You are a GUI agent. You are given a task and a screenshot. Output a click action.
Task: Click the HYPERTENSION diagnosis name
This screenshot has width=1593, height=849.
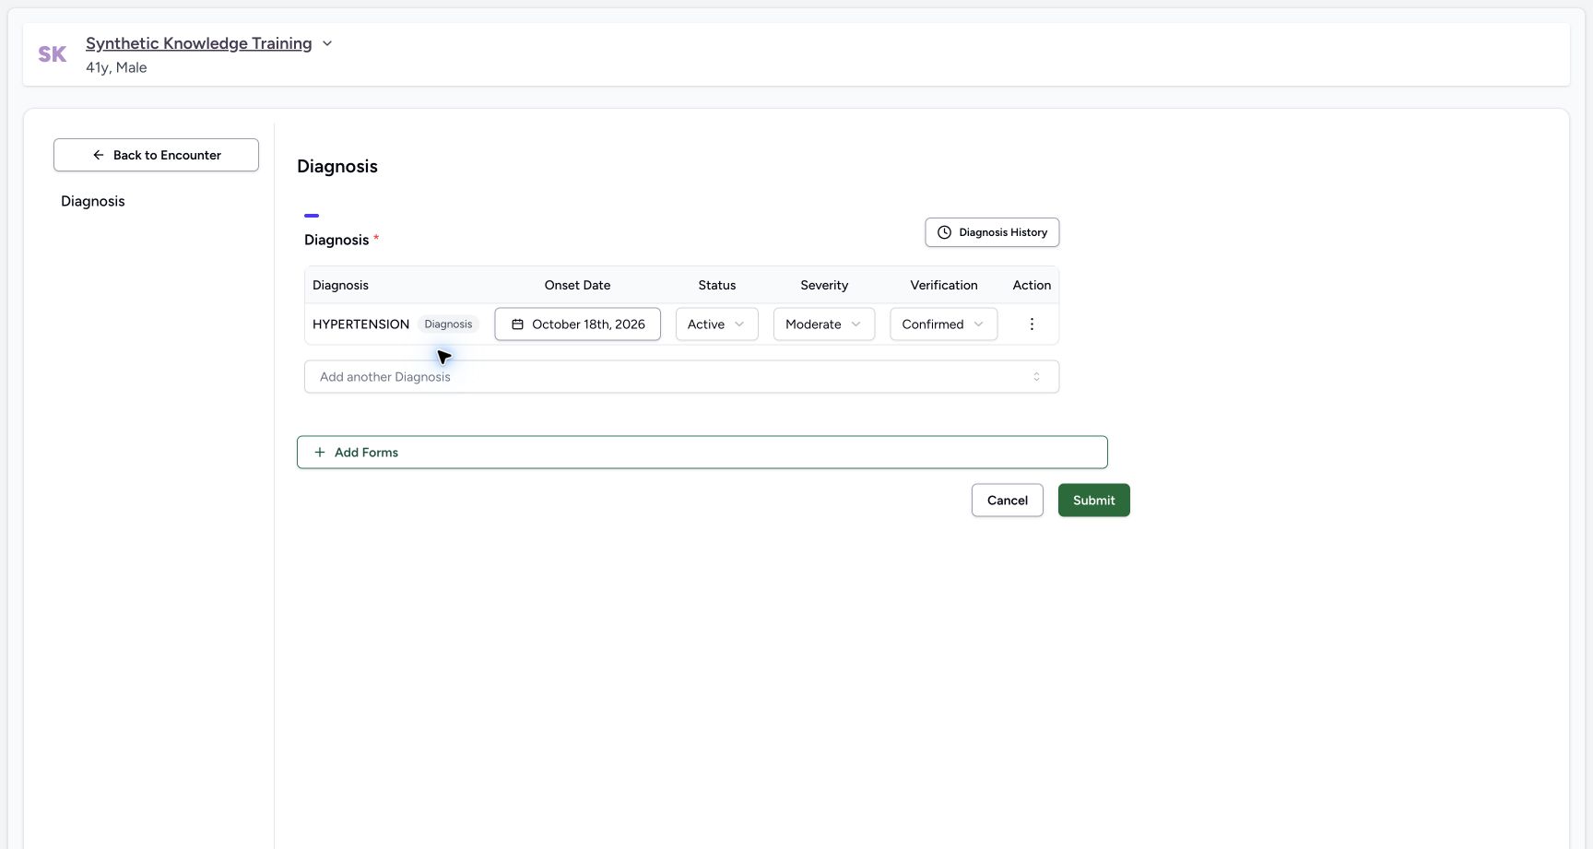click(x=360, y=324)
